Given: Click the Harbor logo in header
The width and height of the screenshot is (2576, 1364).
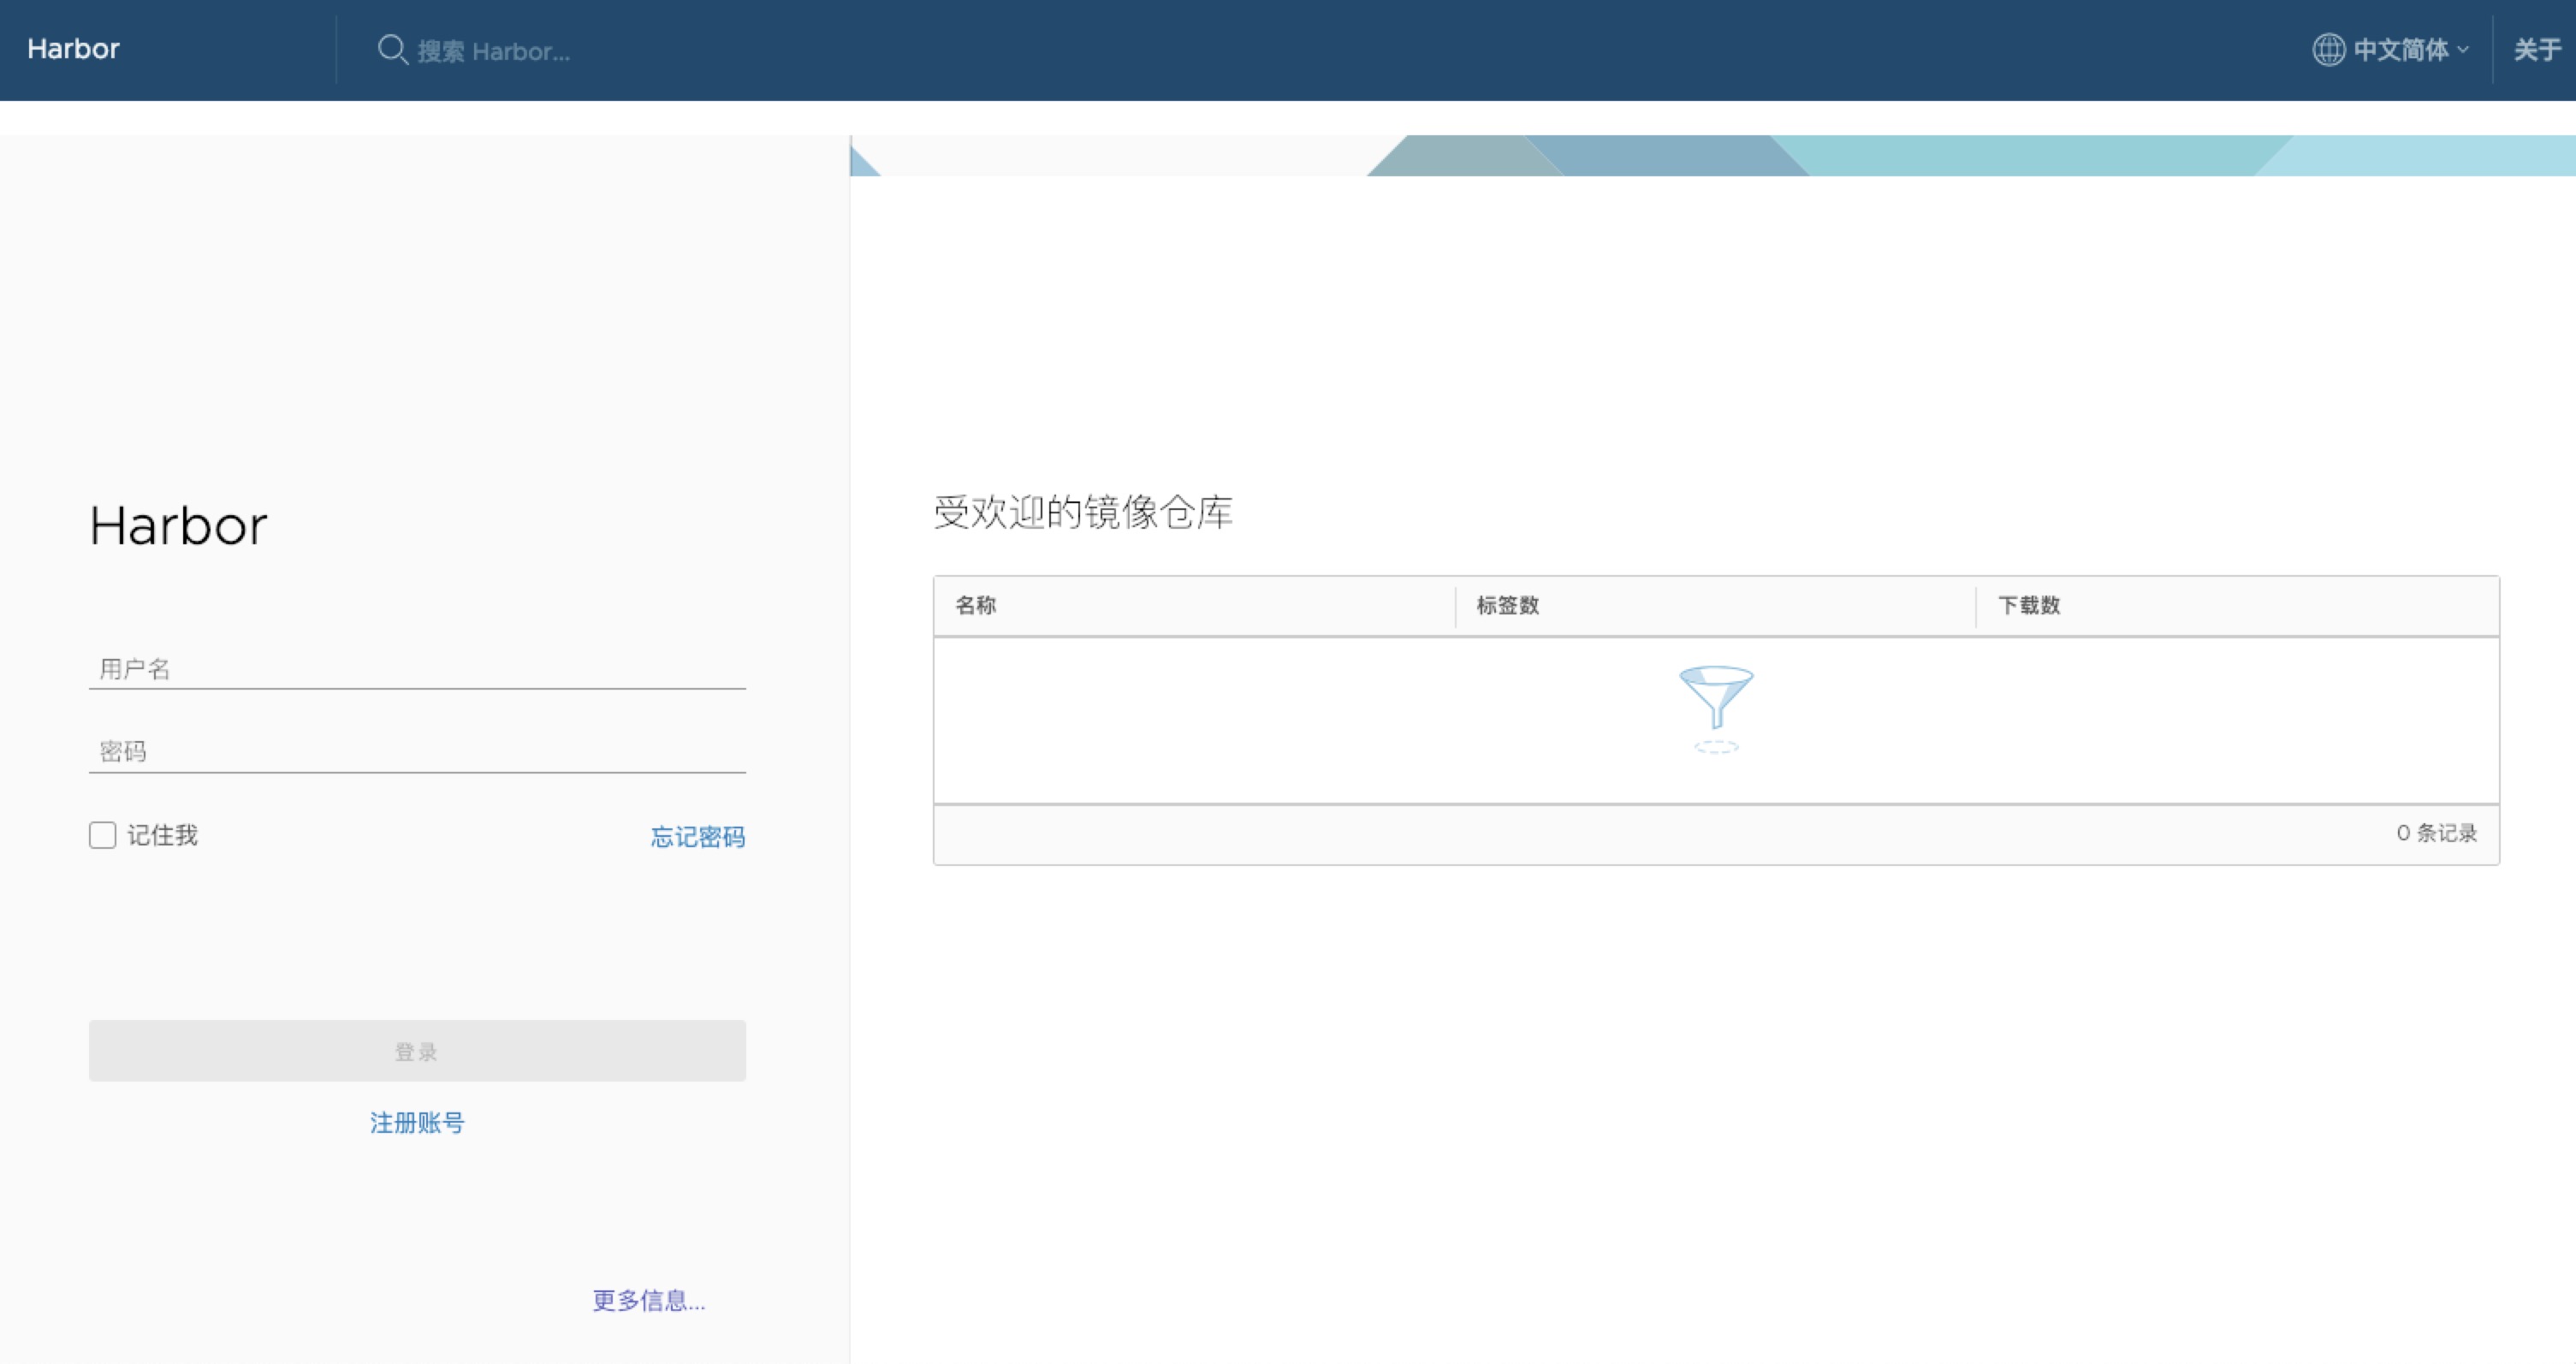Looking at the screenshot, I should tap(73, 49).
